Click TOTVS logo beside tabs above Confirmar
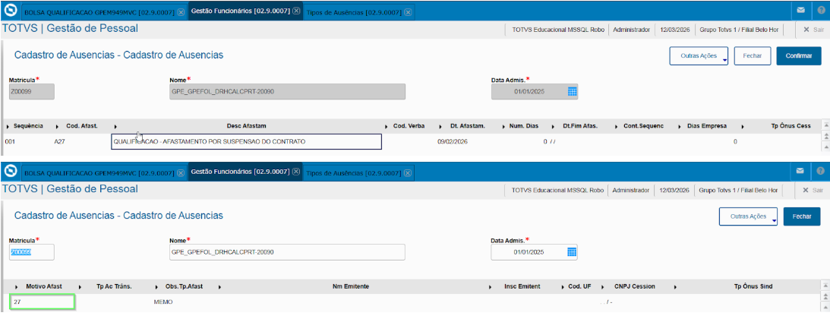The width and height of the screenshot is (830, 319). (11, 11)
